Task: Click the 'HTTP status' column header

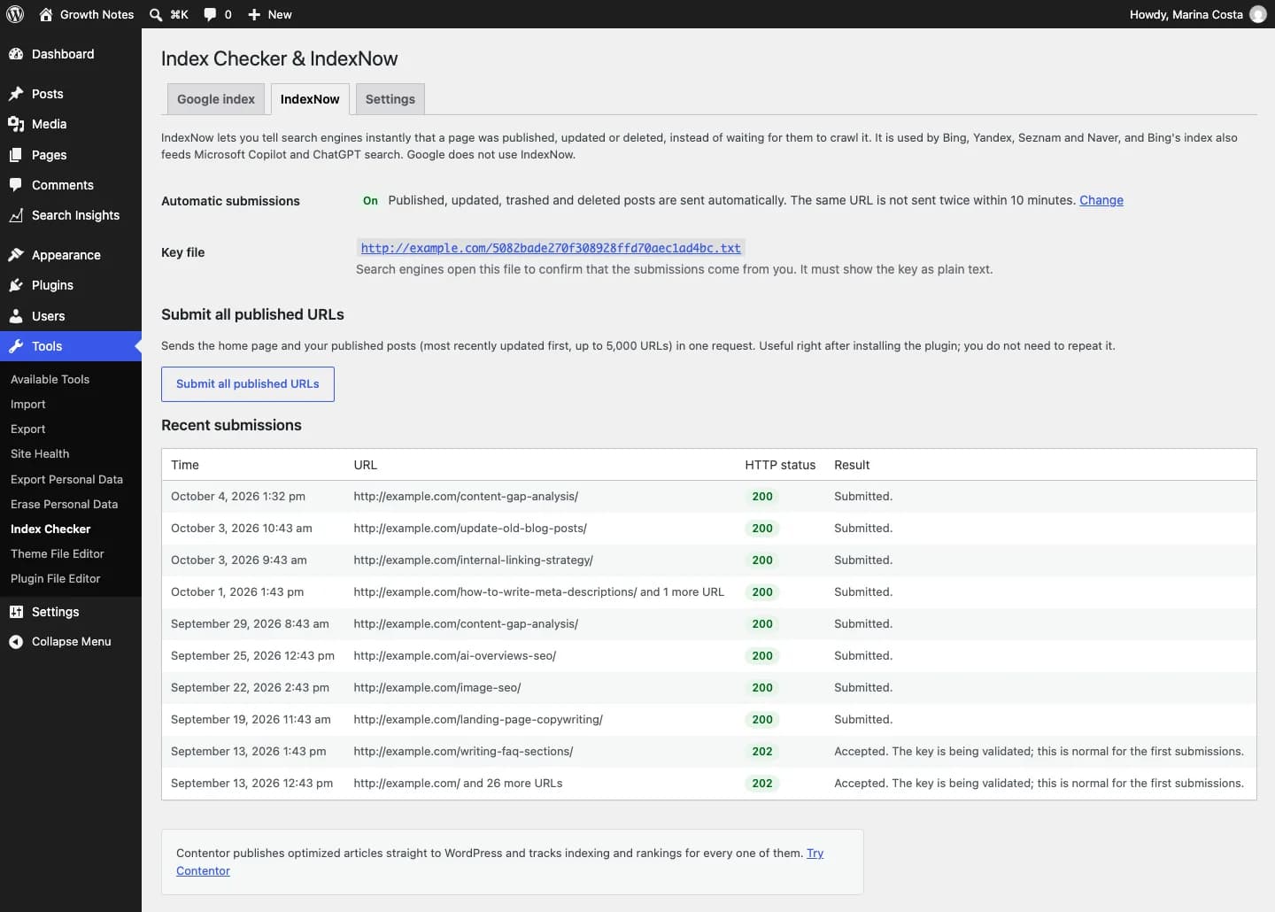Action: (780, 465)
